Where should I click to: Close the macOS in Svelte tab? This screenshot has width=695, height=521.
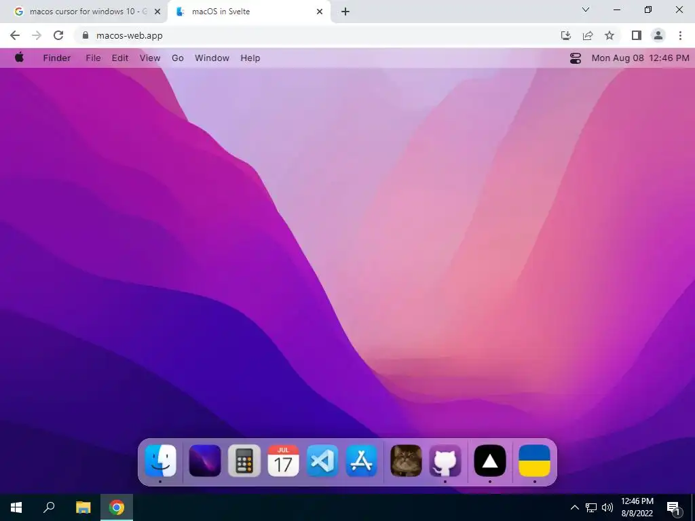coord(320,12)
